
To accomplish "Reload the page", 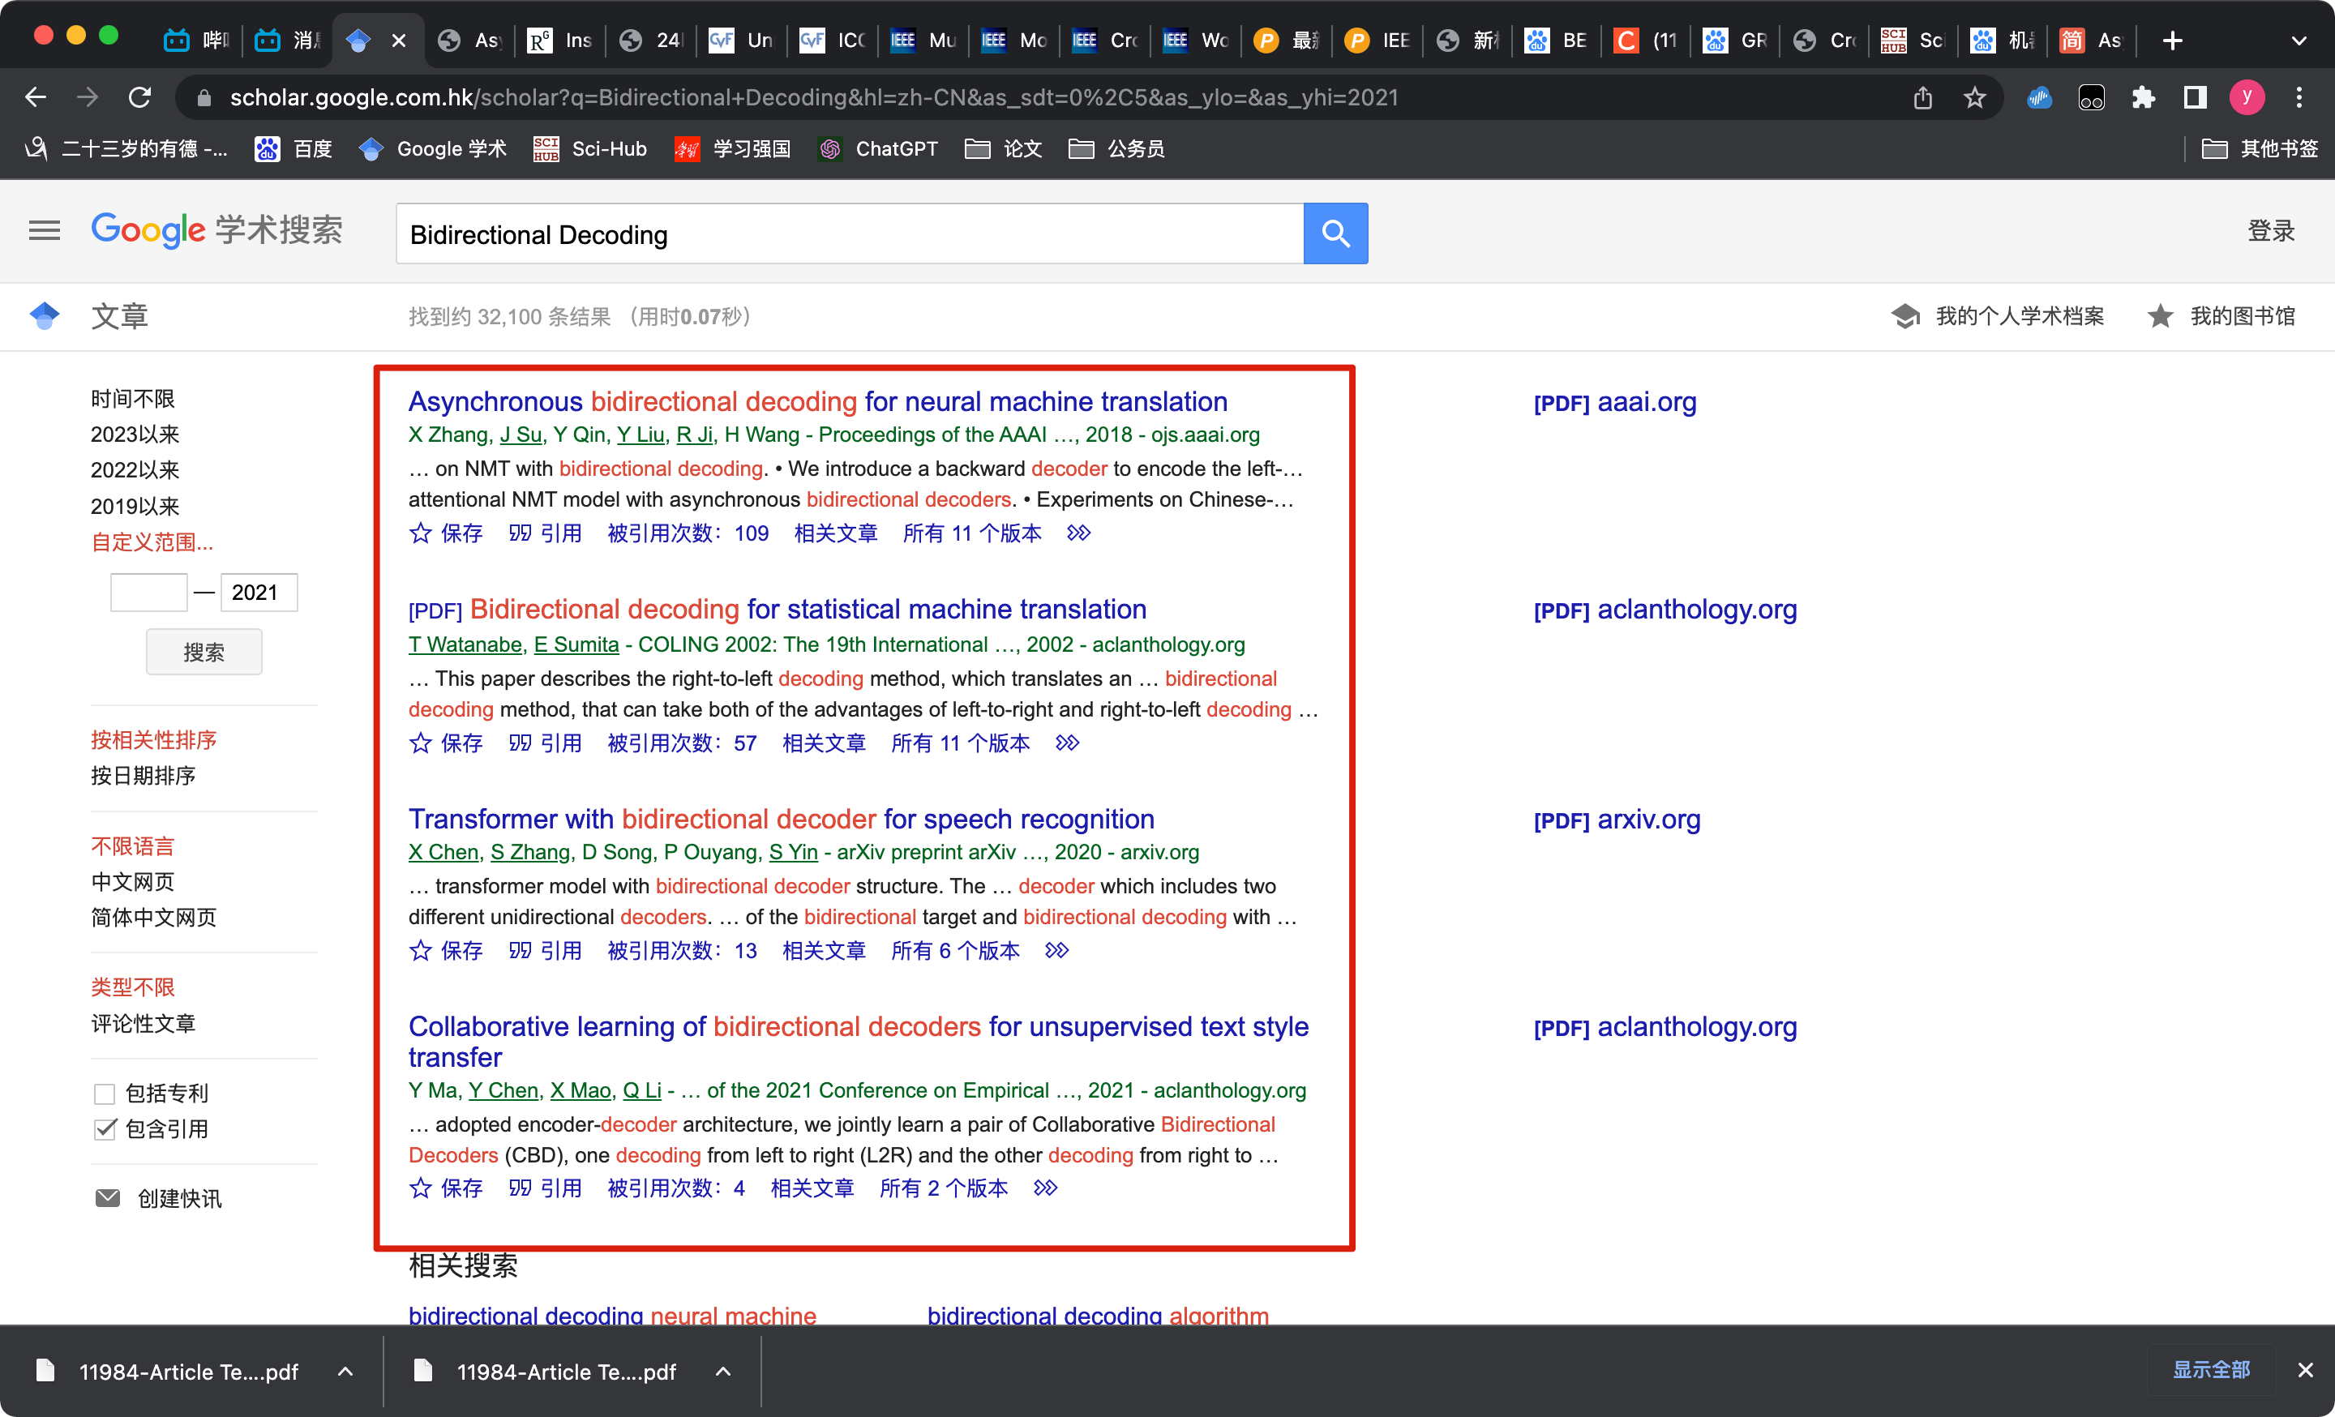I will click(x=140, y=97).
